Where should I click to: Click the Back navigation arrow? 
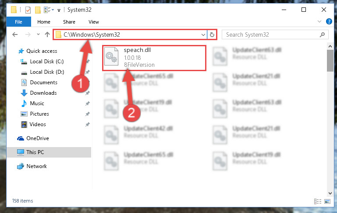(15, 34)
